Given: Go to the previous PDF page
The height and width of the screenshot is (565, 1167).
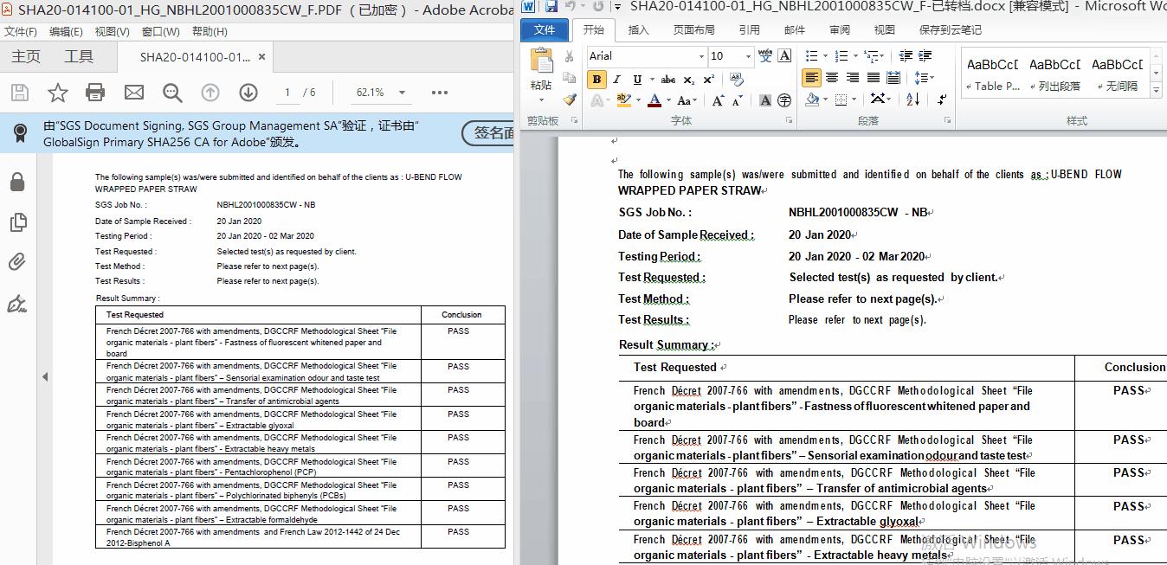Looking at the screenshot, I should 210,93.
